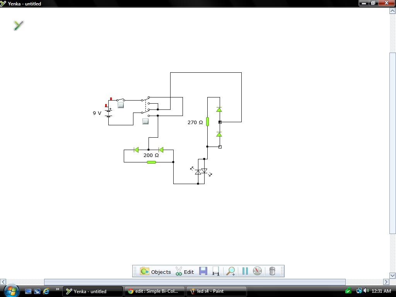Select the left LED of bi-color pair
Viewport: 396px width, 297px height.
click(x=198, y=172)
